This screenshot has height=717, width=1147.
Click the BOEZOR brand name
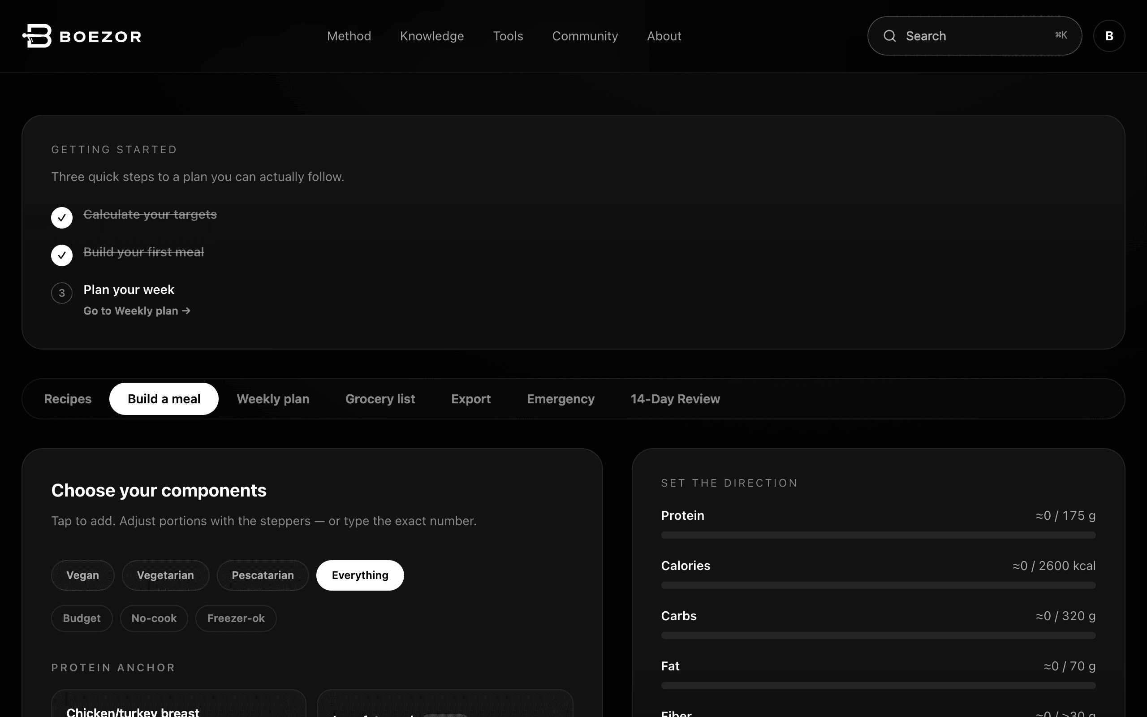[x=100, y=36]
